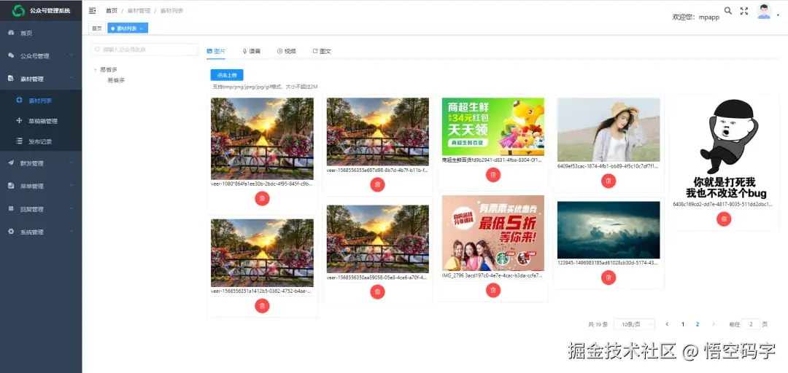788x373 pixels.
Task: Delete the bug meme image 6408c169cd2
Action: [x=724, y=219]
